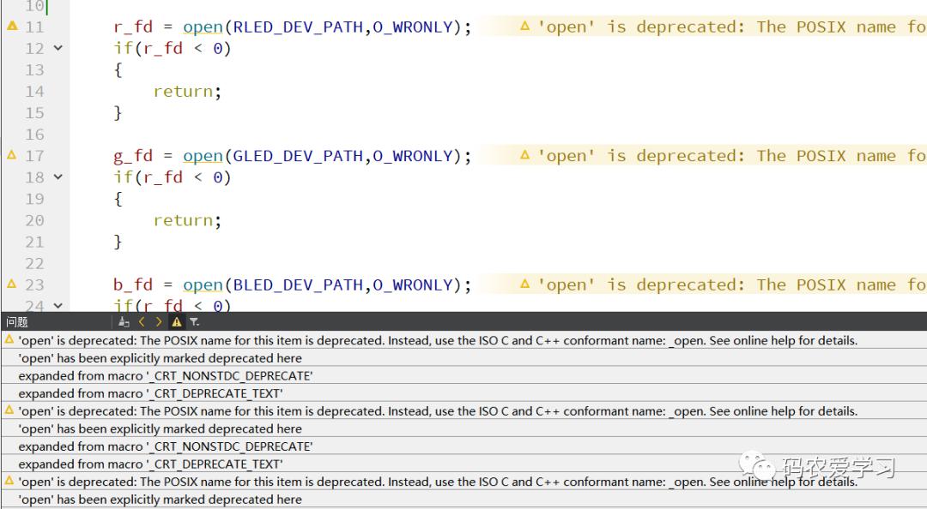Select the third 'open' is deprecated issue row

[463, 482]
